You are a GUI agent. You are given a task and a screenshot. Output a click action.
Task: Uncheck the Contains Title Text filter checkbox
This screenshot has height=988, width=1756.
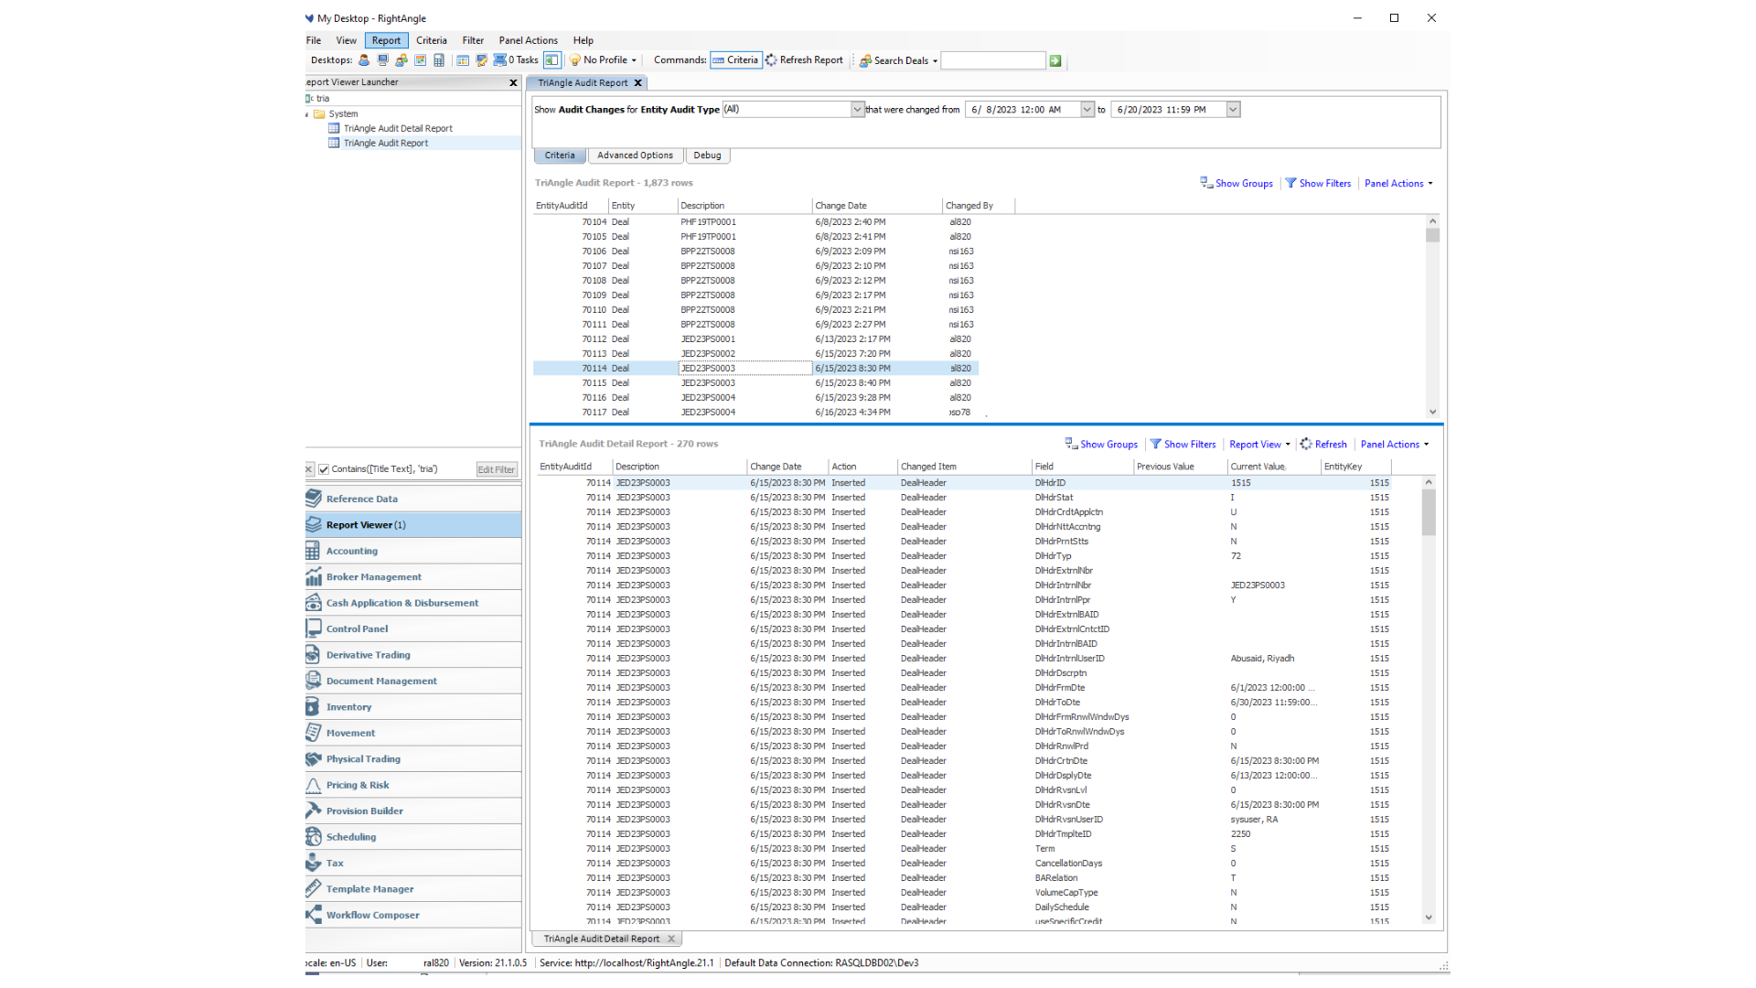[x=324, y=469]
